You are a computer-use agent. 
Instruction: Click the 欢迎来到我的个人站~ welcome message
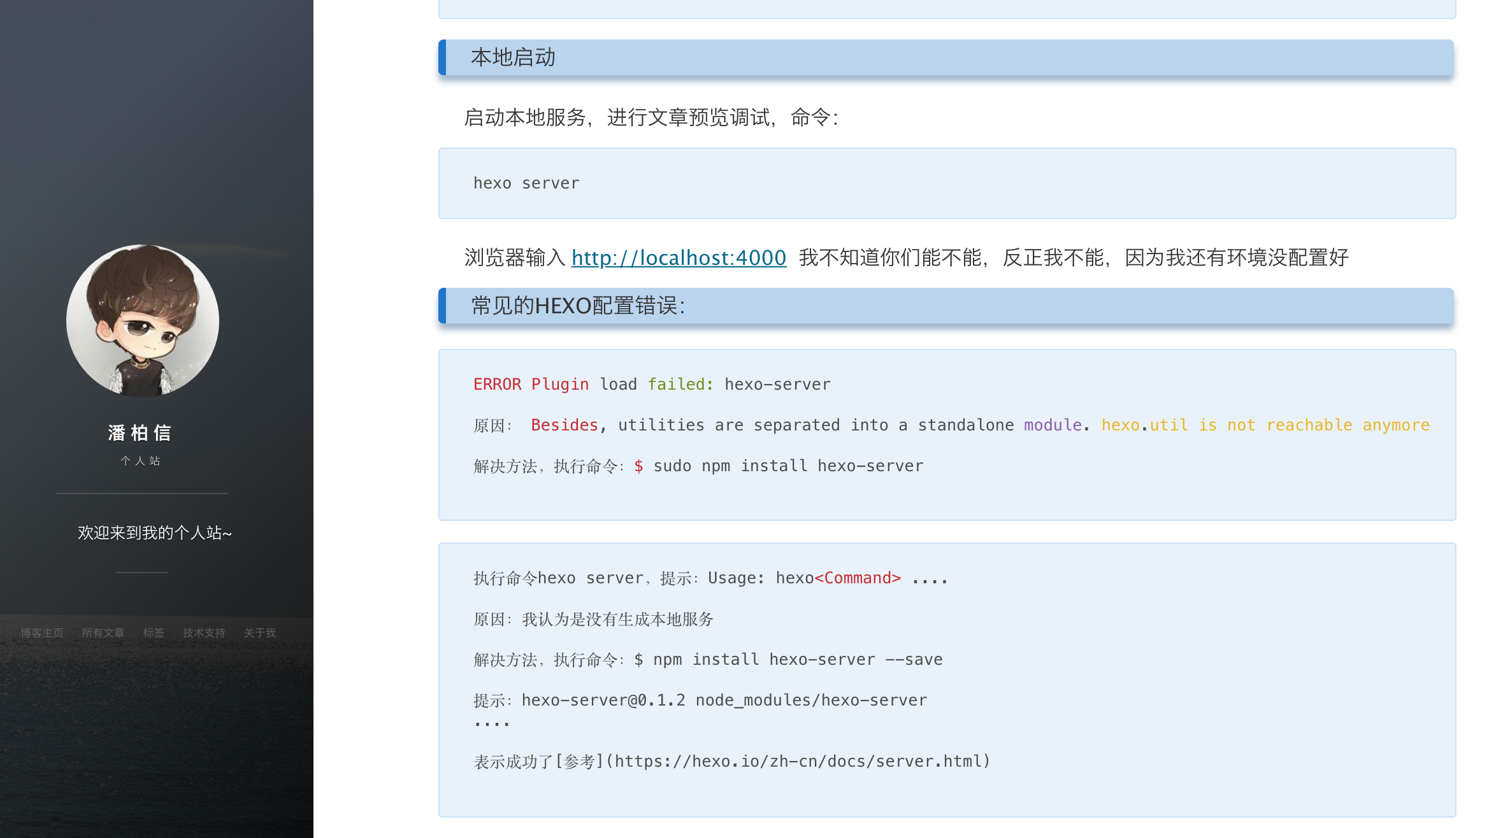click(155, 532)
